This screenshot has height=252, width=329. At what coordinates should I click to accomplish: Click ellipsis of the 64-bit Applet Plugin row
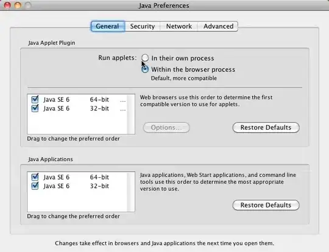coord(123,101)
